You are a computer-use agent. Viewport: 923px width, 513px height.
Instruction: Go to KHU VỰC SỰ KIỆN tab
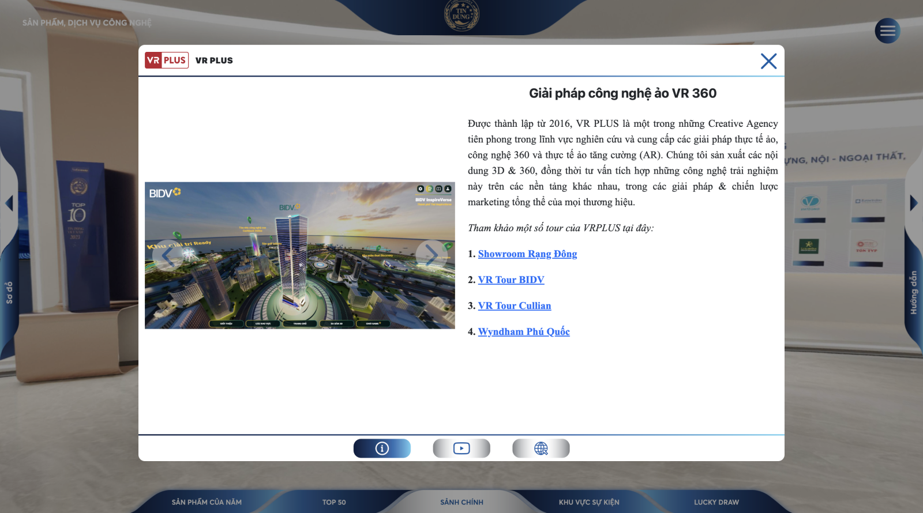click(589, 502)
